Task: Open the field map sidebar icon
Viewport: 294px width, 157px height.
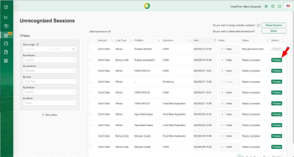Action: (x=6, y=26)
